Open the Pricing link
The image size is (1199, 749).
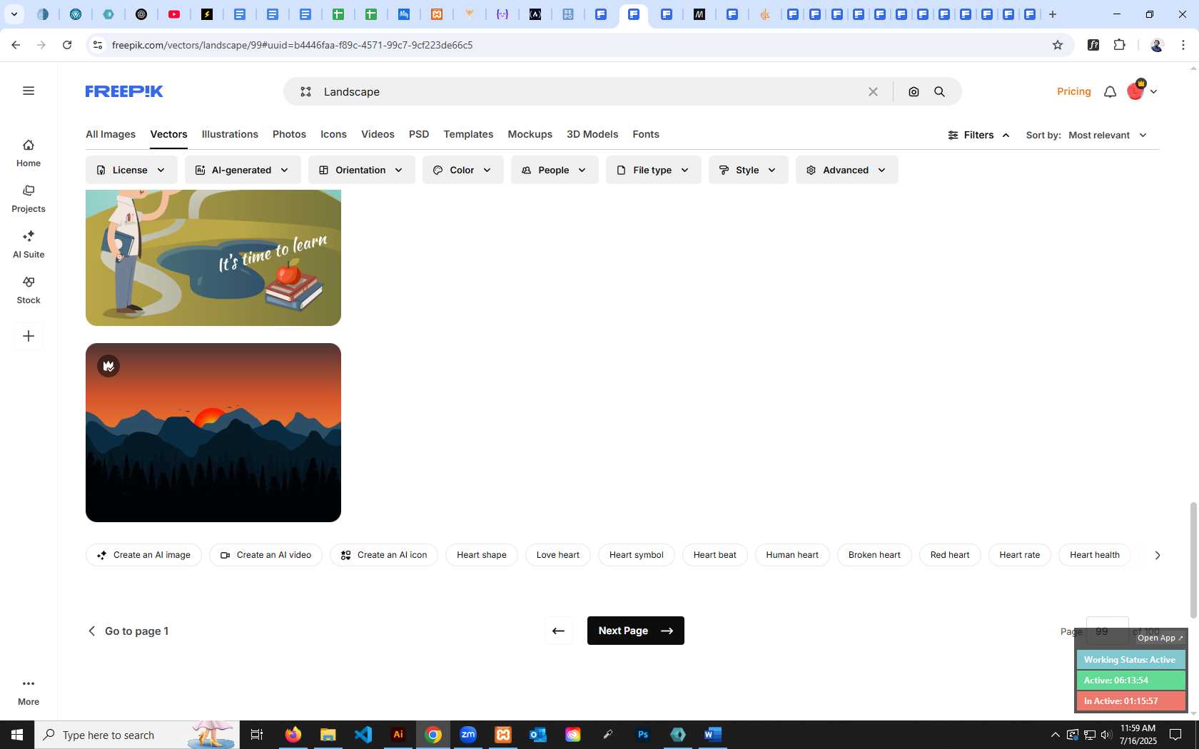(1073, 91)
